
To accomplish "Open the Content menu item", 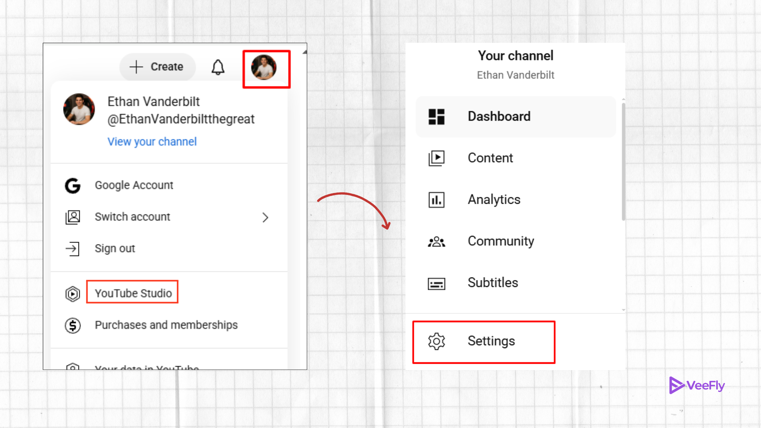I will point(490,158).
